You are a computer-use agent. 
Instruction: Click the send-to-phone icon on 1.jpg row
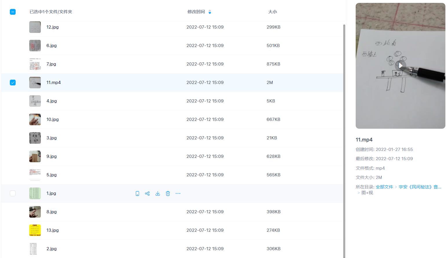point(137,193)
